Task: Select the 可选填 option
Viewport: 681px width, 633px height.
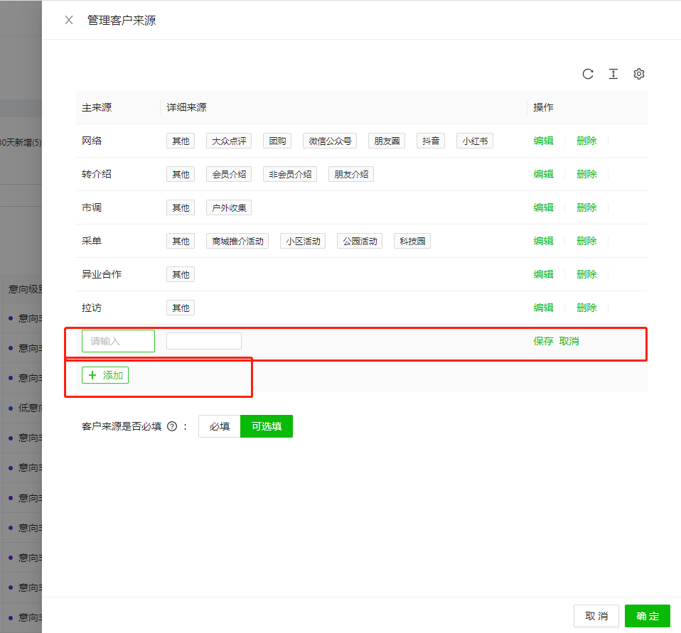Action: [x=267, y=426]
